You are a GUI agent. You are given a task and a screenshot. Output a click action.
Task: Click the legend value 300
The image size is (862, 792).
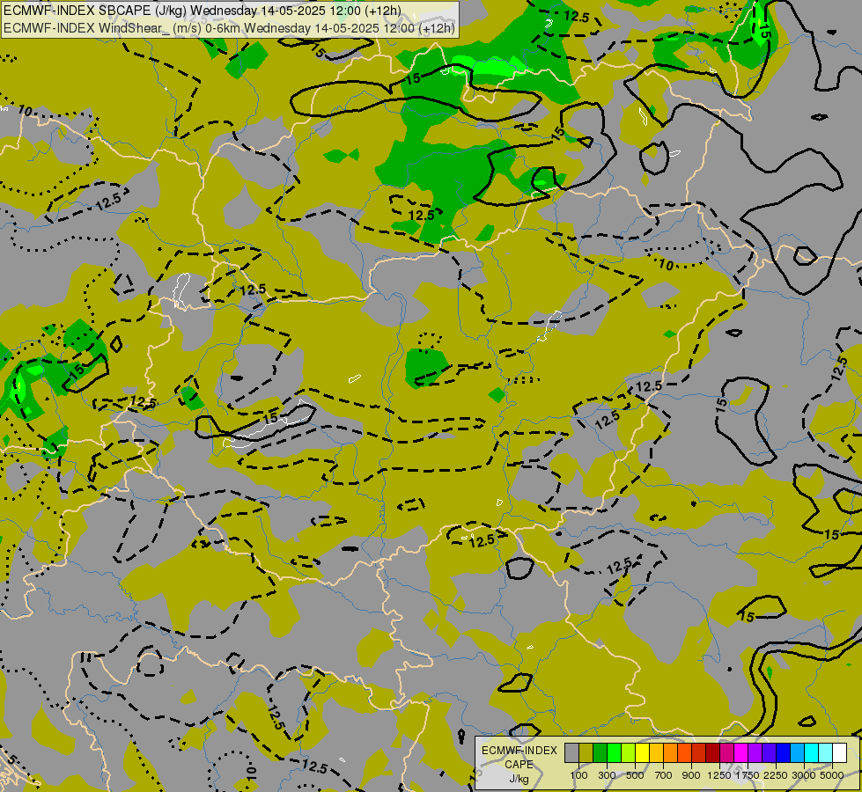point(607,775)
